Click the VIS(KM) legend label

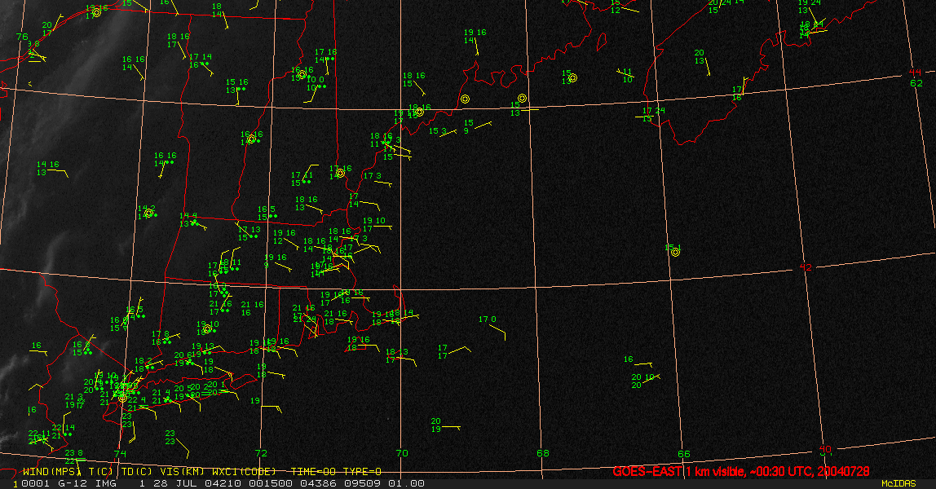pos(182,472)
